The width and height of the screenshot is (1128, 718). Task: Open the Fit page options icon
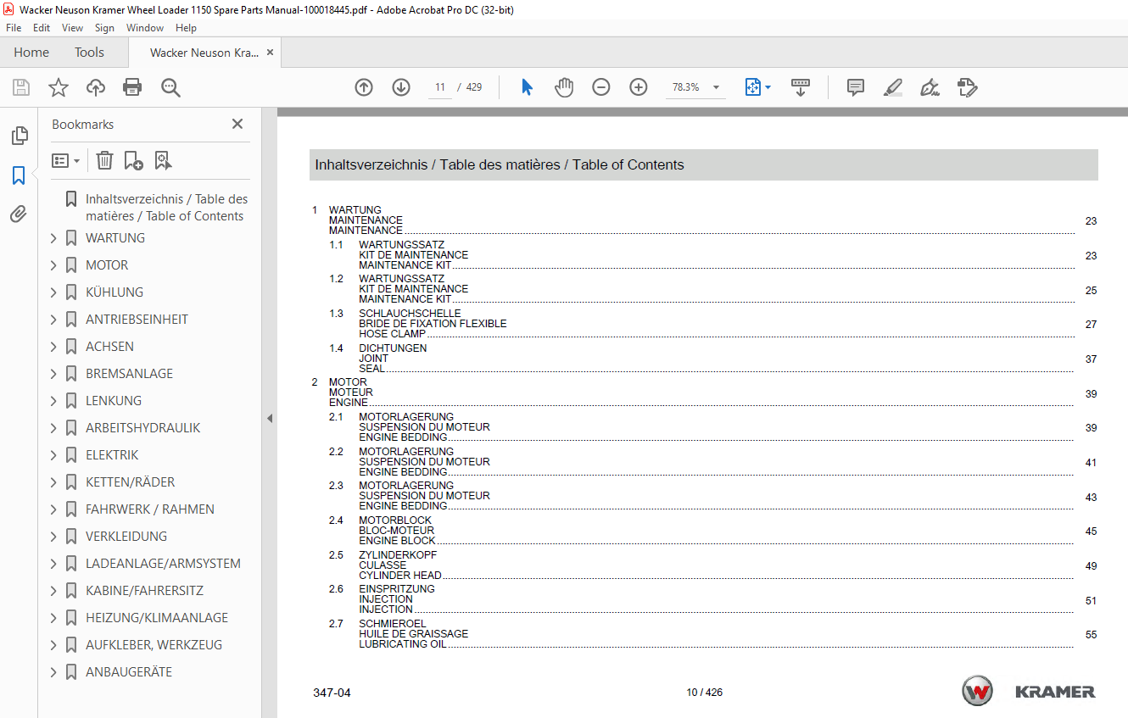pos(757,87)
